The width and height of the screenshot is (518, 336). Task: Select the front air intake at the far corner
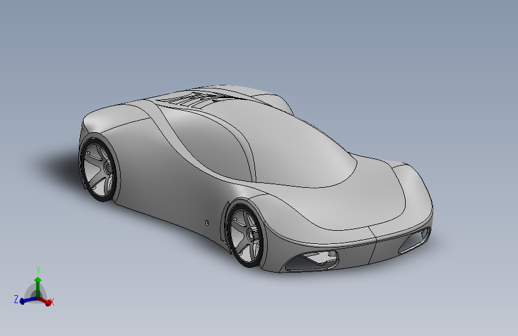[x=415, y=240]
